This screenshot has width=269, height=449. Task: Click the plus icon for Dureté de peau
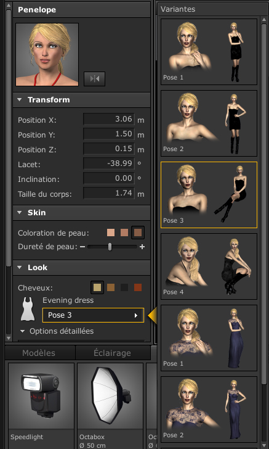(142, 247)
